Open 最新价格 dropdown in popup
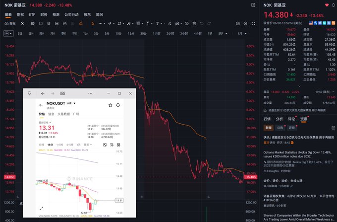Screen dimensions: 337x222 coord(45,122)
